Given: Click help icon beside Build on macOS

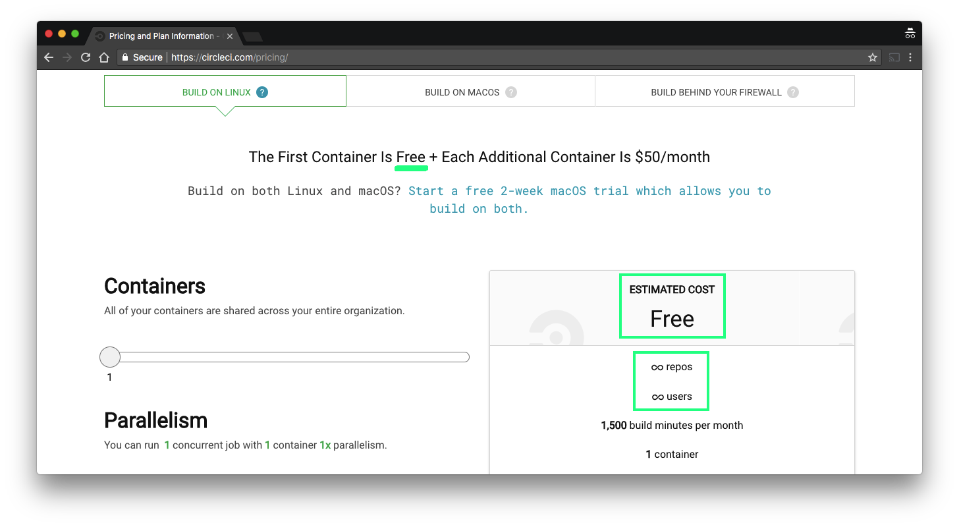Looking at the screenshot, I should (x=511, y=92).
